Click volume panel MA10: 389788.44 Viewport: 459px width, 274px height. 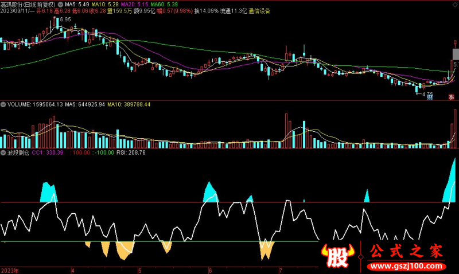(129, 104)
